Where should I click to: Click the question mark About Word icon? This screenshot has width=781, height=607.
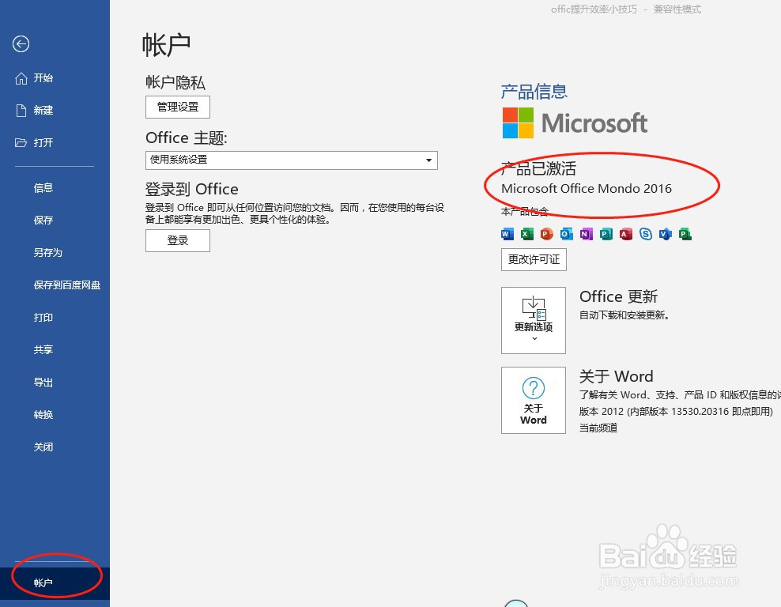(x=534, y=388)
